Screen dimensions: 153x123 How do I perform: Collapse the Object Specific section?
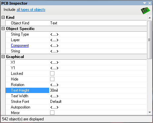click(x=3, y=29)
